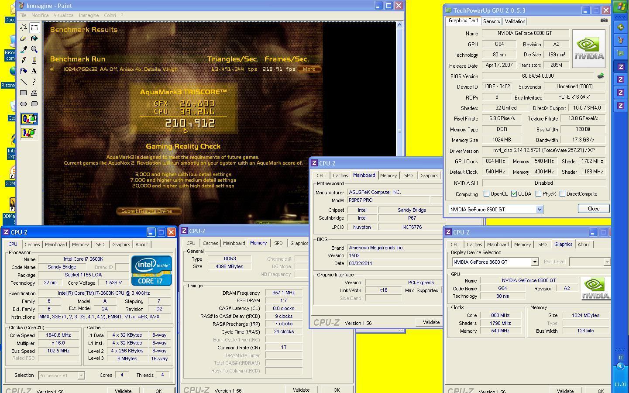
Task: Click the BIOS save chip icon in GPU-Z
Action: click(x=601, y=76)
